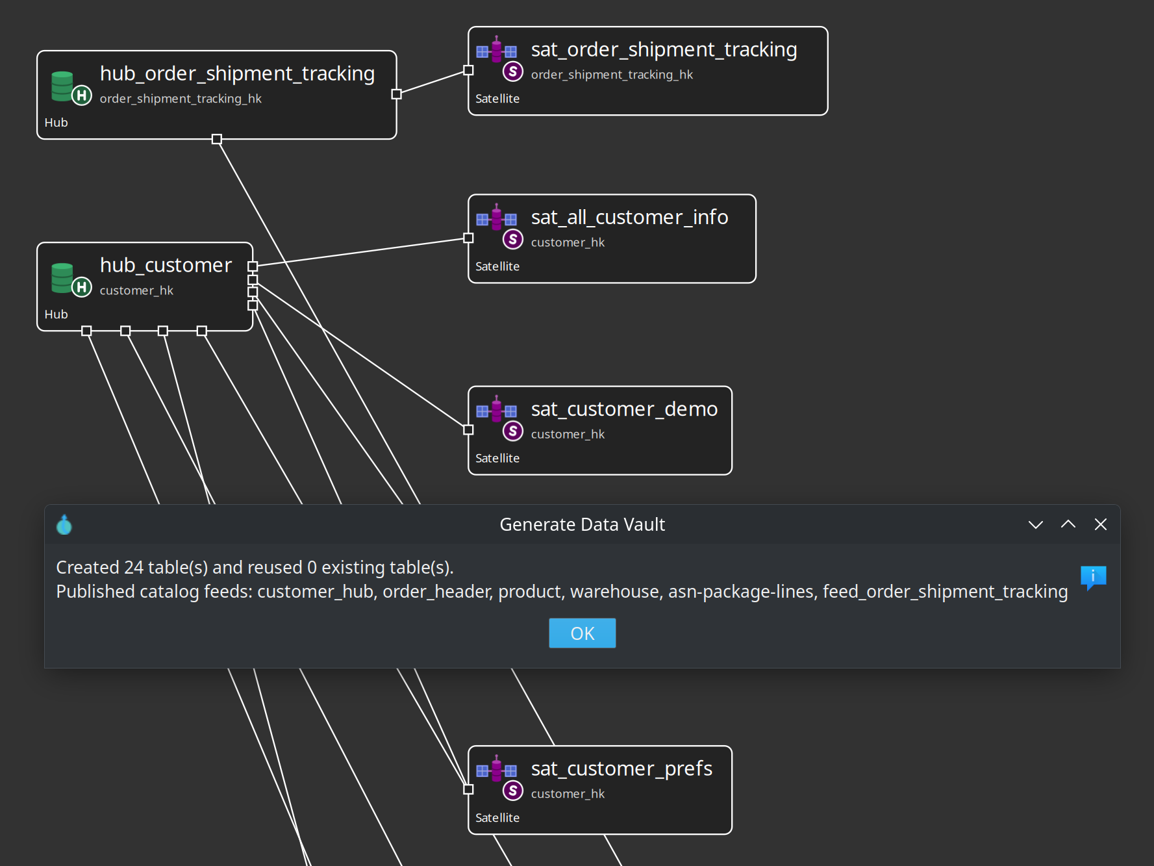
Task: Click the sat_customer_prefs satellite icon
Action: coord(499,777)
